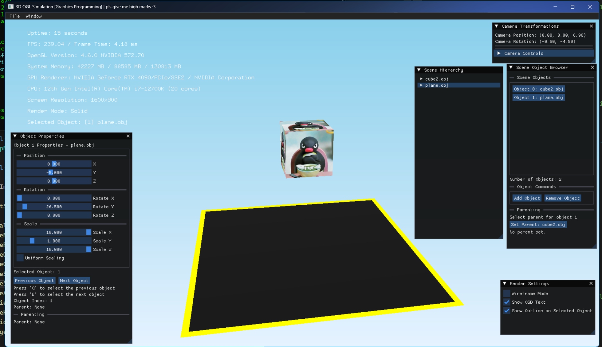The image size is (602, 347).
Task: Collapse the Scene Object Browser panel
Action: (x=511, y=67)
